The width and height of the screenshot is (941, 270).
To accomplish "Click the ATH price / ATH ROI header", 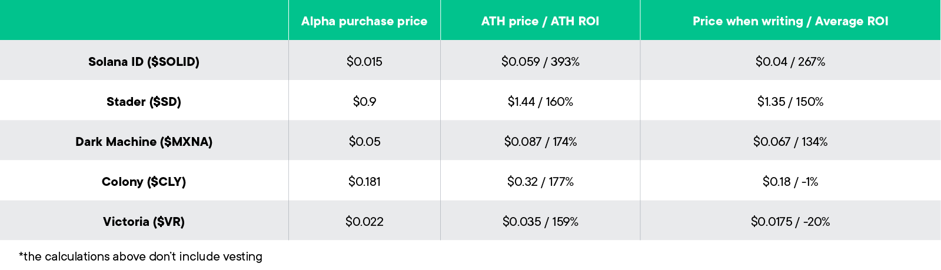I will (x=540, y=21).
